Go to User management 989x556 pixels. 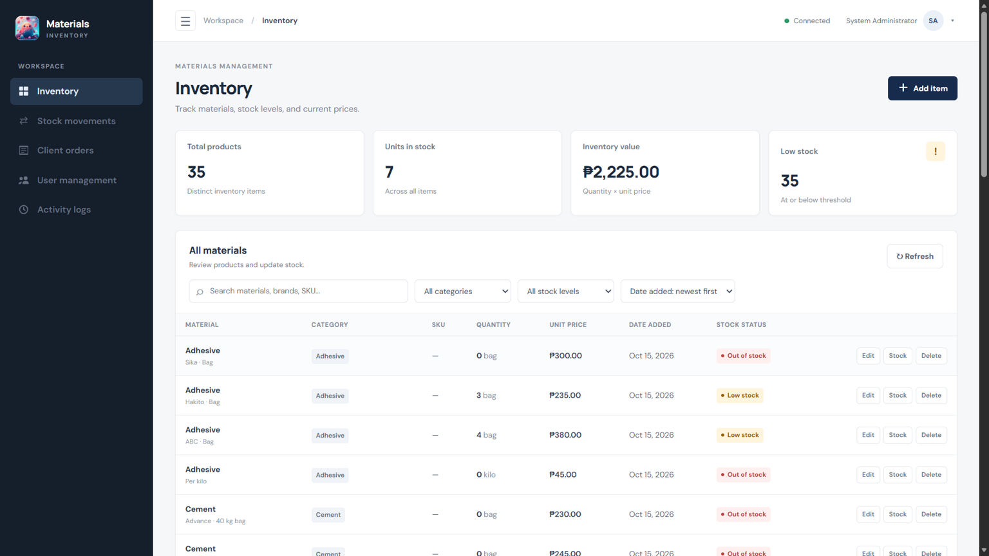(x=77, y=180)
